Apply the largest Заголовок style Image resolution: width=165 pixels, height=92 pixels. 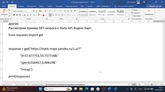coord(120,13)
